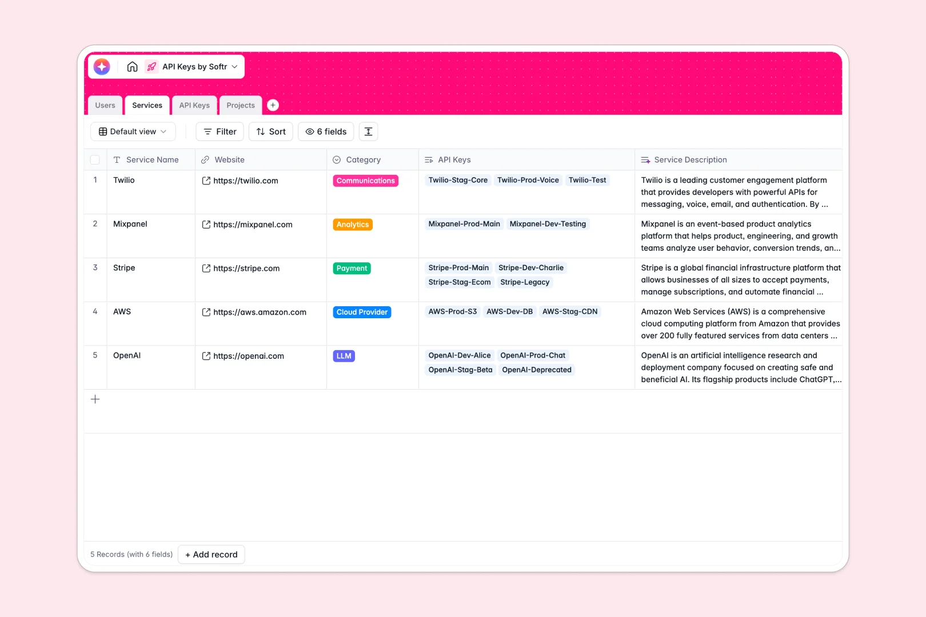Click the Mixpanel service name cell
This screenshot has width=926, height=617.
[x=151, y=236]
